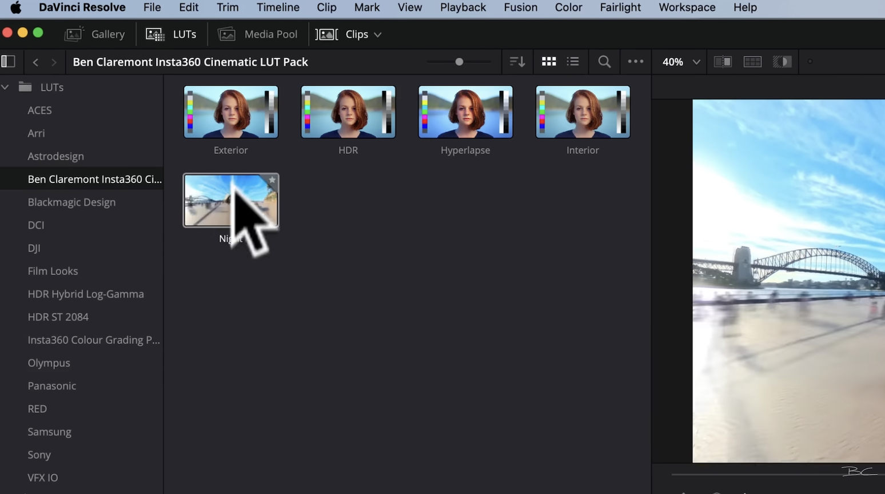The width and height of the screenshot is (885, 494).
Task: Adjust the thumbnail size slider
Action: point(459,62)
